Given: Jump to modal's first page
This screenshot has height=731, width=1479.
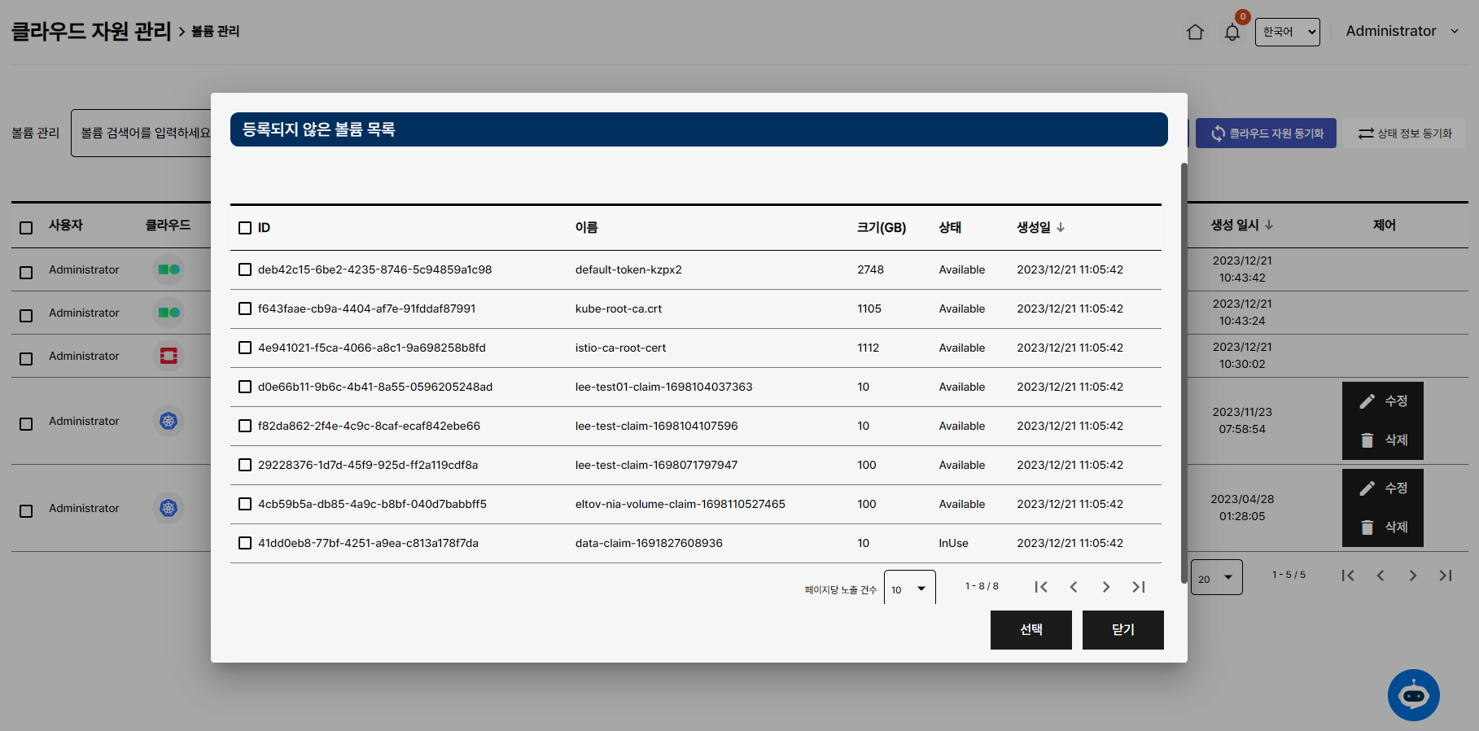Looking at the screenshot, I should (1041, 587).
